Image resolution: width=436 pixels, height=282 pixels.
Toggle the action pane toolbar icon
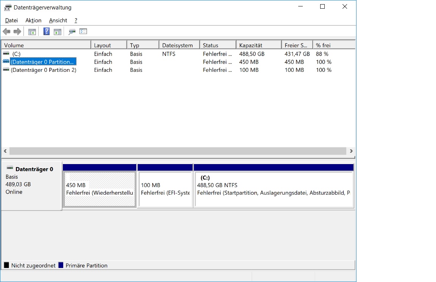point(58,32)
